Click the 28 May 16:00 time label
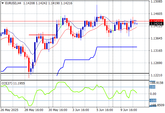 click(x=34, y=110)
